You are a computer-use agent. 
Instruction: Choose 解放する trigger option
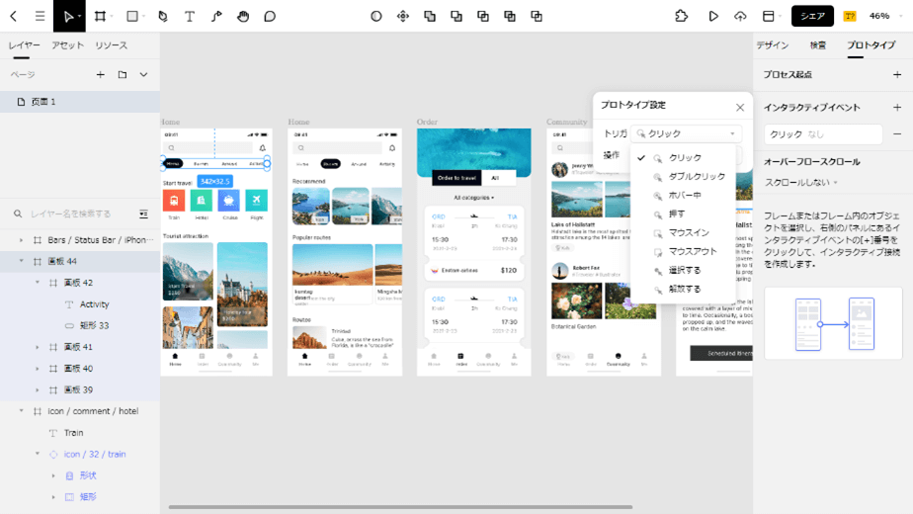click(x=682, y=289)
